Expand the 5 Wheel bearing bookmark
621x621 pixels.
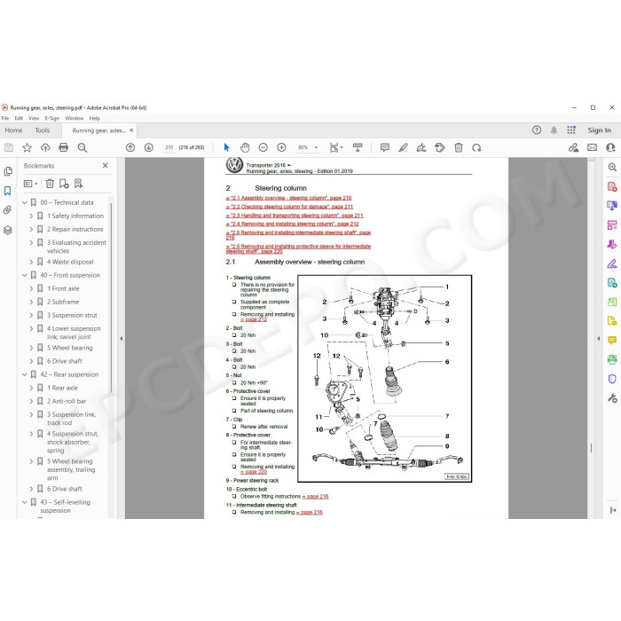[31, 348]
